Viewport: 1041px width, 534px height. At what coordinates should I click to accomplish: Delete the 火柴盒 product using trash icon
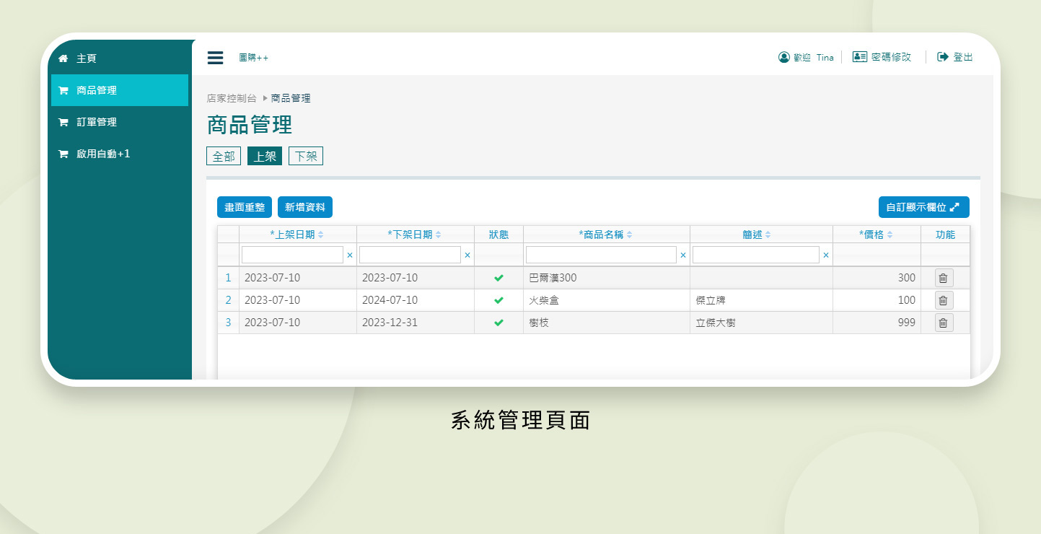tap(943, 299)
